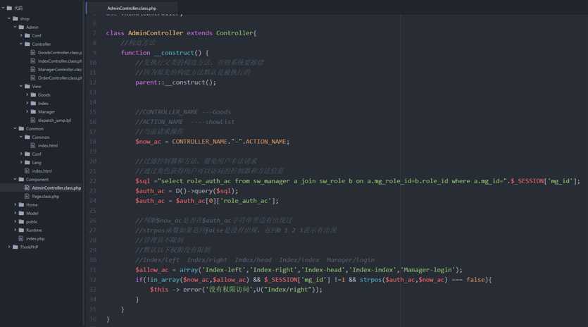This screenshot has height=327, width=588.
Task: Click the '$auth_ac = D()->query($sql);' line
Action: [187, 191]
